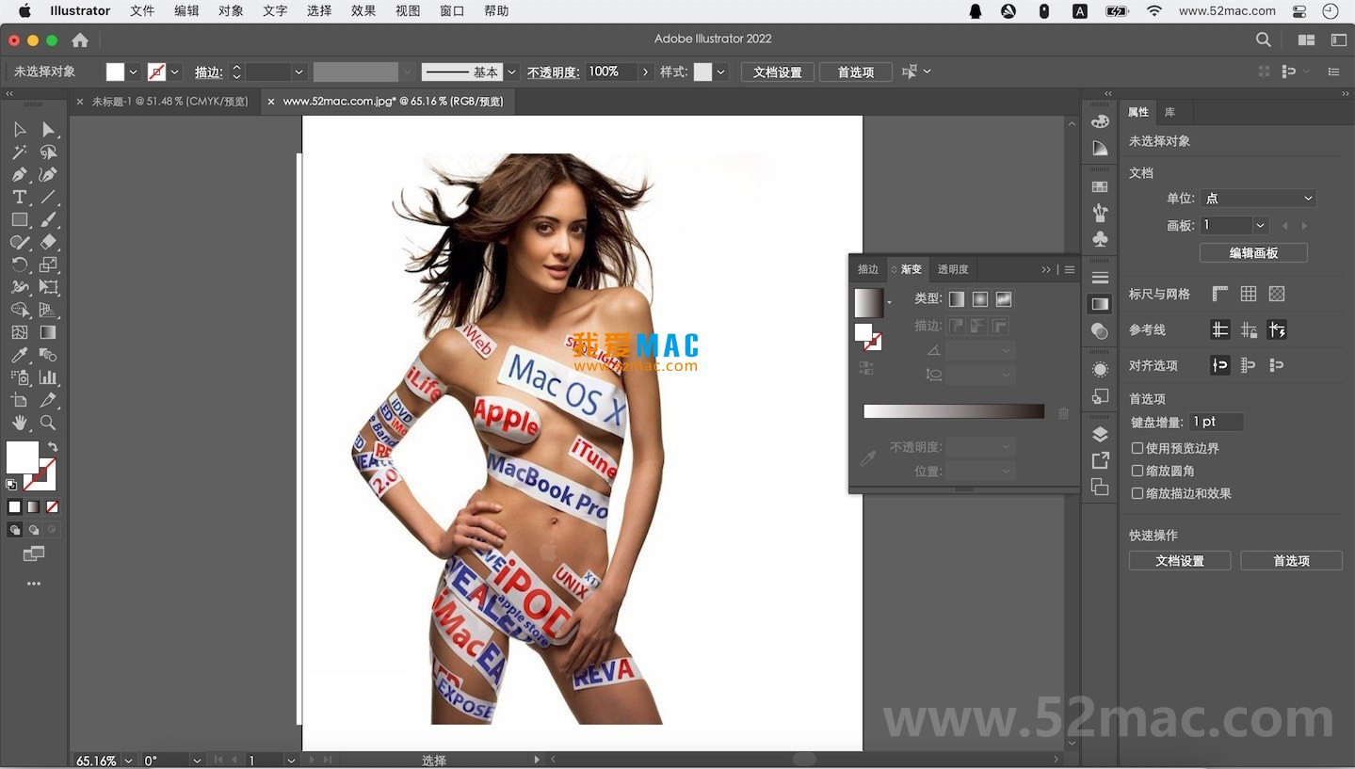Click the Home icon
Screen dimensions: 1355x769
point(80,40)
